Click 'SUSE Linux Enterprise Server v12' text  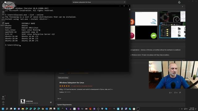tap(38, 34)
